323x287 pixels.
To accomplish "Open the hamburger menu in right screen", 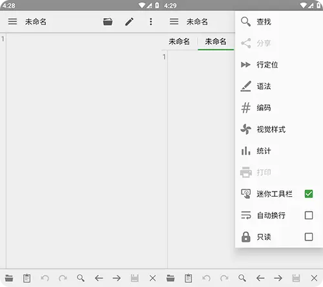I will 174,21.
